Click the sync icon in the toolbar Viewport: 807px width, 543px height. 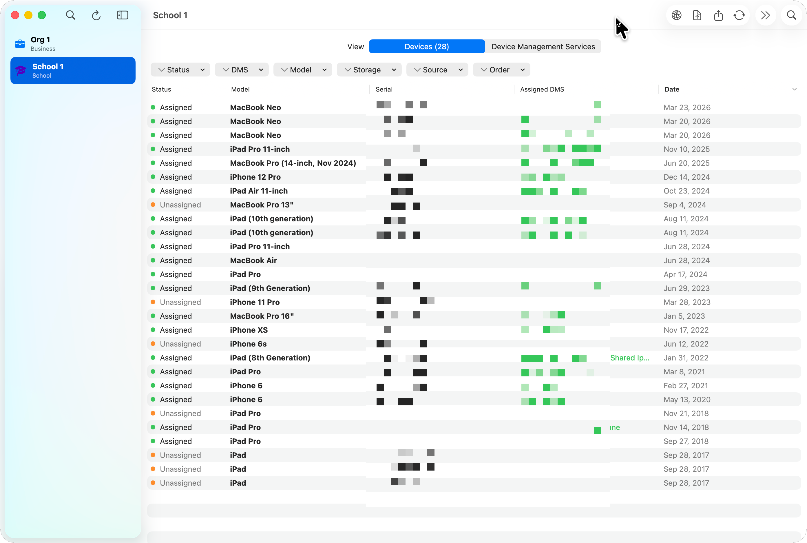tap(739, 15)
